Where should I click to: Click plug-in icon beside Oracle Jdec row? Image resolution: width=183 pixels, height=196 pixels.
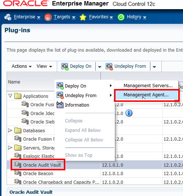(25, 113)
